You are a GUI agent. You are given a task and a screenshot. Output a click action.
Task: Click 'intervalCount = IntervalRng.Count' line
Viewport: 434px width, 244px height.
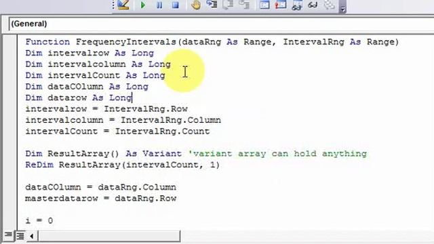117,131
